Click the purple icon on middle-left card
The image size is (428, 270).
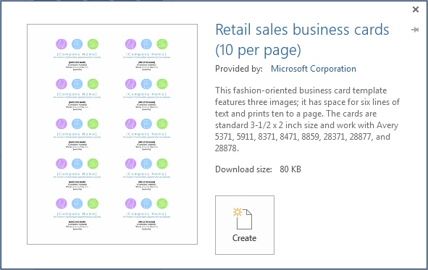[x=62, y=124]
